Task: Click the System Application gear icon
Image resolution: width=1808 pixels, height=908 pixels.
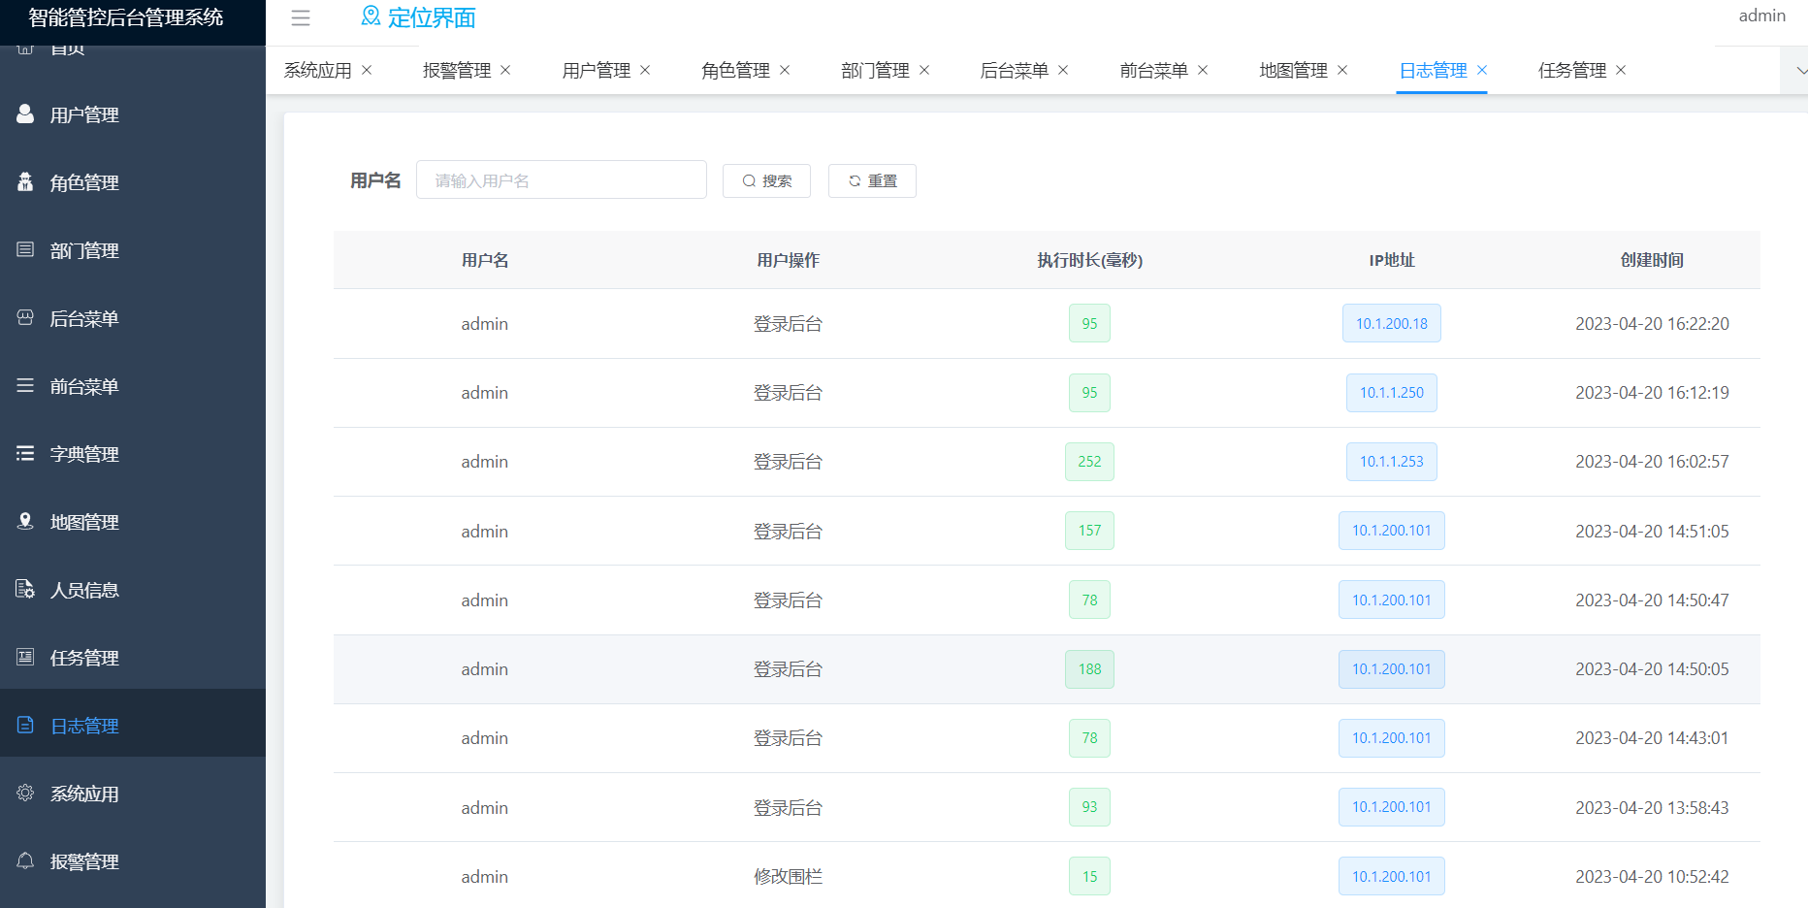Action: (25, 794)
